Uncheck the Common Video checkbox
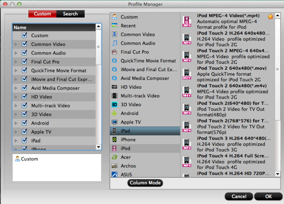This screenshot has width=284, height=204. (24, 44)
